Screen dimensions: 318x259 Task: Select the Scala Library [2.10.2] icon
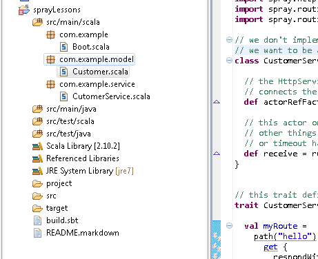point(37,146)
